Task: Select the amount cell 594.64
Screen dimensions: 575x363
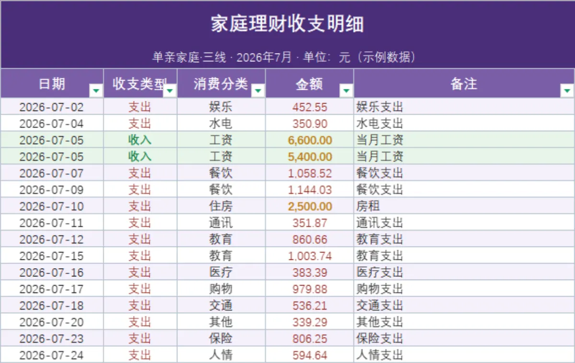Action: 310,355
